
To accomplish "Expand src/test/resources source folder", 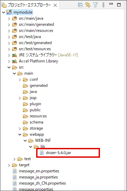I will [x=9, y=49].
